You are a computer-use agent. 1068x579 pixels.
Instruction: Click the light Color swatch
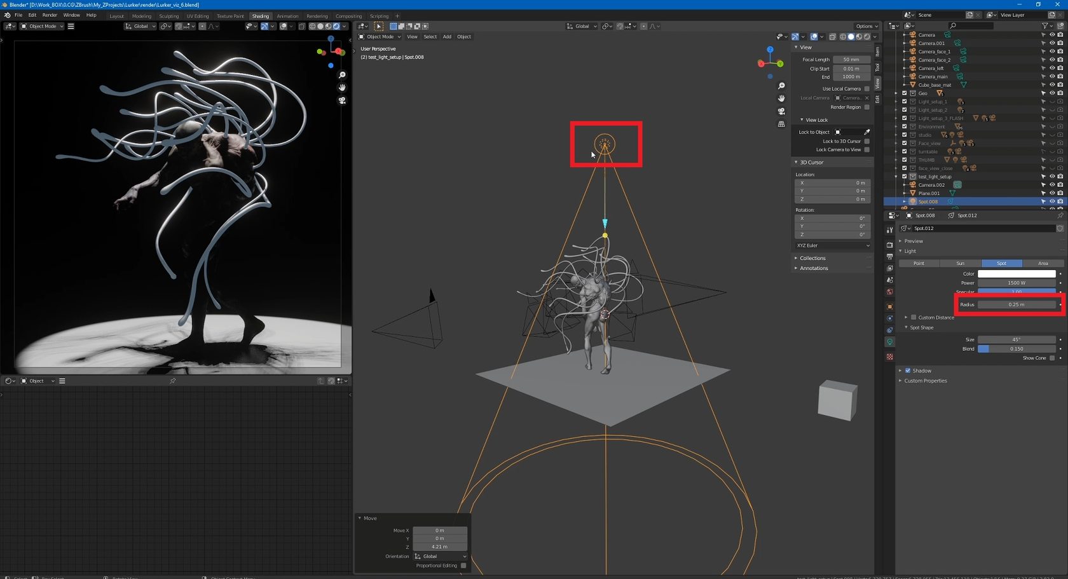coord(1017,274)
